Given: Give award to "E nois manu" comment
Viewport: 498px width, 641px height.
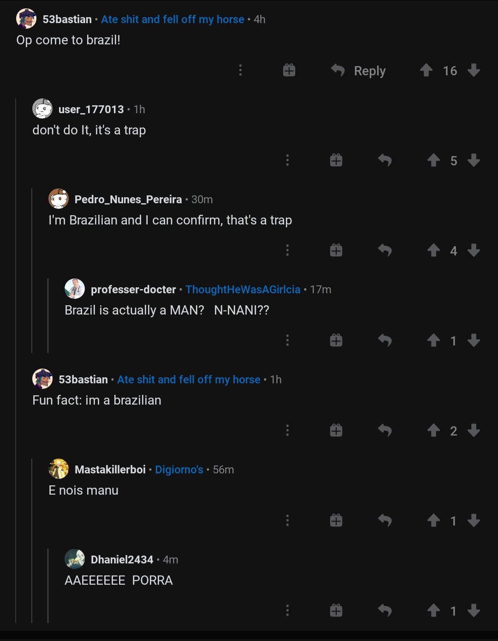Looking at the screenshot, I should click(x=336, y=520).
